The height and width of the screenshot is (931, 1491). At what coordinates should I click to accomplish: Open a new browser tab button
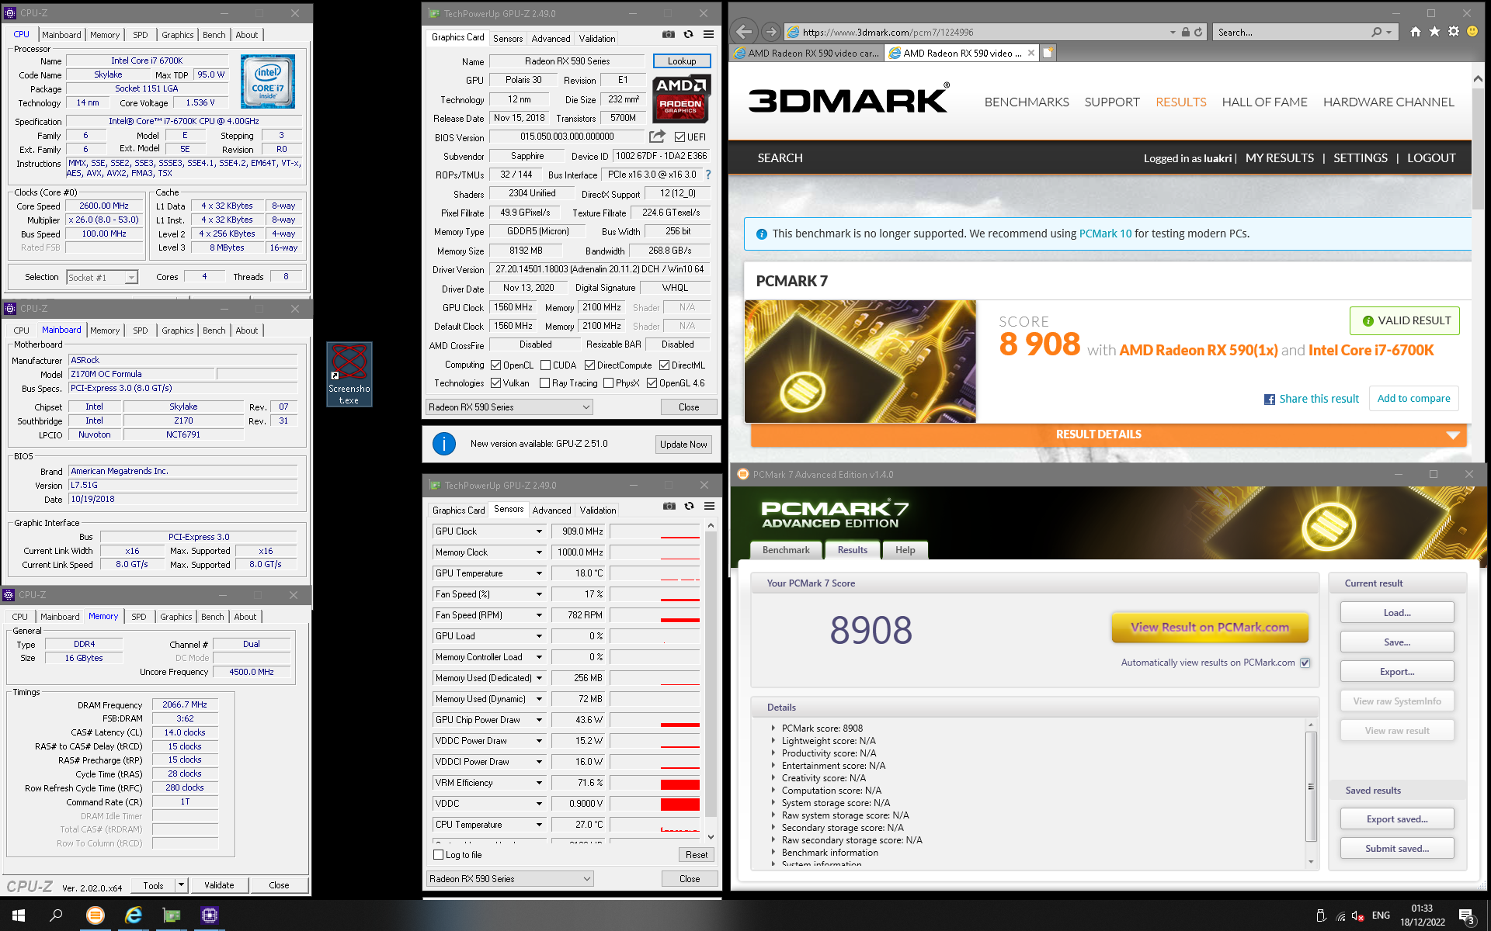click(x=1048, y=53)
